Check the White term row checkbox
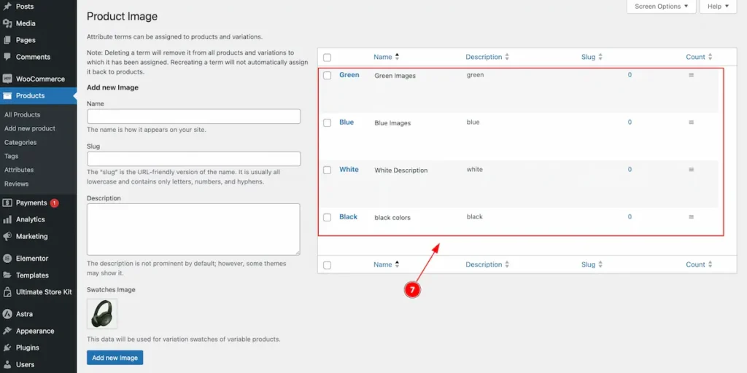747x373 pixels. pos(328,170)
